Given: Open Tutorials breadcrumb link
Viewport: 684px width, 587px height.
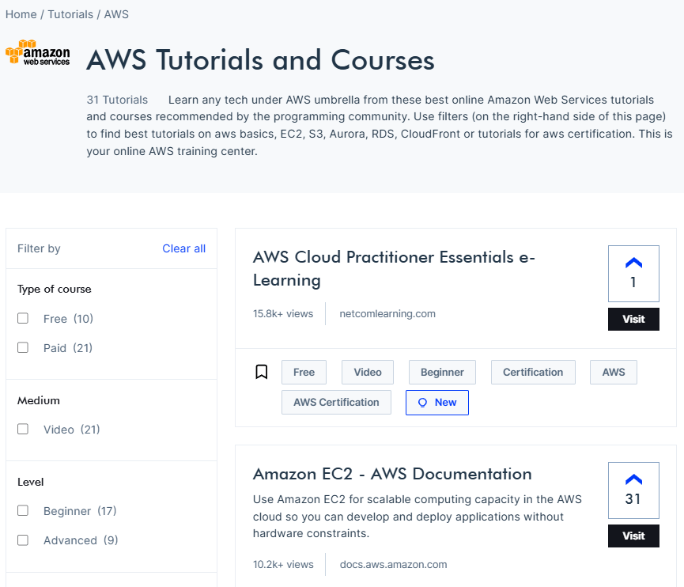Looking at the screenshot, I should click(70, 14).
